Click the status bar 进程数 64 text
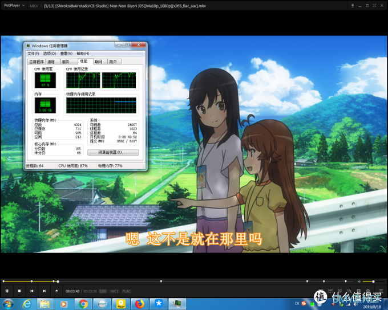Screen dimensions: 388x310 click(35, 166)
